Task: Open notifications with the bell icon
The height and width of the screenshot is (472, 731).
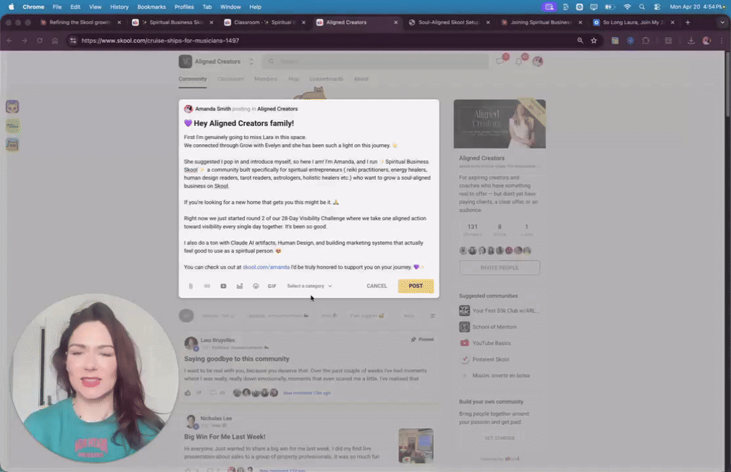Action: tap(519, 62)
